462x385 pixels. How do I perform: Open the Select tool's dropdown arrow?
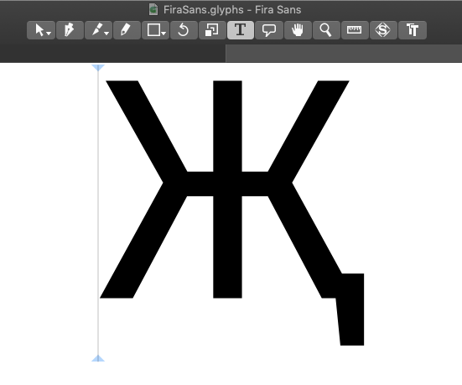pos(49,34)
